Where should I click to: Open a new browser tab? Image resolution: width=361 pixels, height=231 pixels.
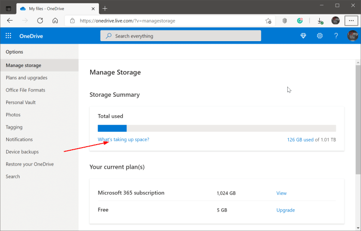(x=105, y=9)
